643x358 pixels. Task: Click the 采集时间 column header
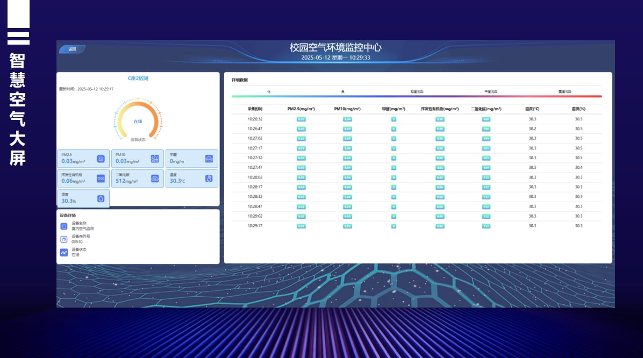[255, 109]
